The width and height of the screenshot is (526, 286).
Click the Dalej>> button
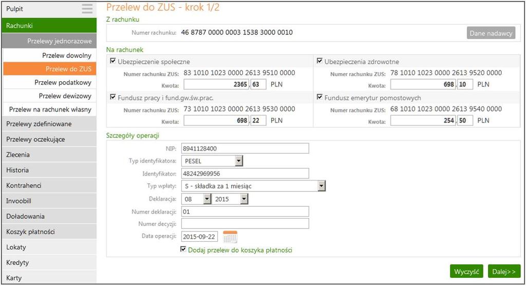(504, 272)
